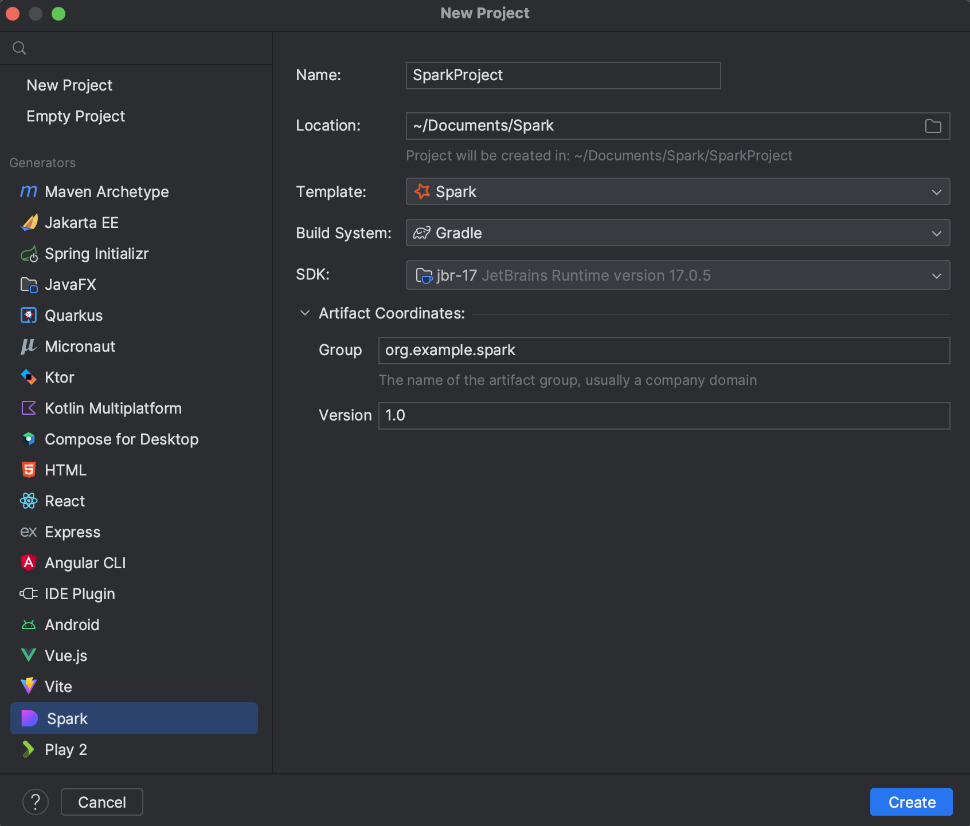Click the Angular CLI shield icon

click(29, 563)
